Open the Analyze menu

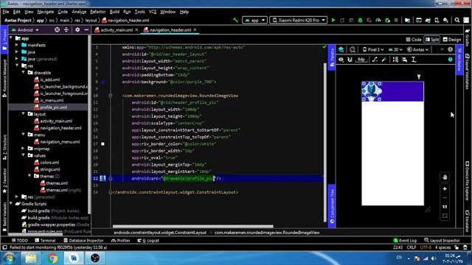[79, 12]
